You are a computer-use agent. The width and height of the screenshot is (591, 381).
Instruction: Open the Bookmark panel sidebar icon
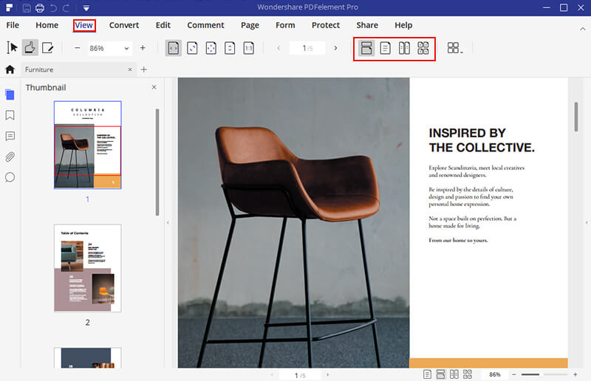(10, 115)
